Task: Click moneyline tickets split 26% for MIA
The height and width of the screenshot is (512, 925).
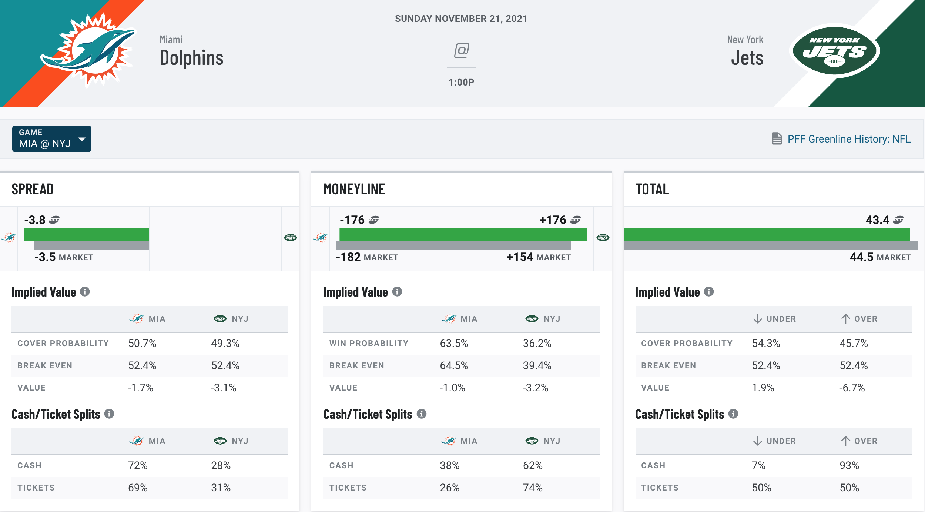Action: coord(449,488)
